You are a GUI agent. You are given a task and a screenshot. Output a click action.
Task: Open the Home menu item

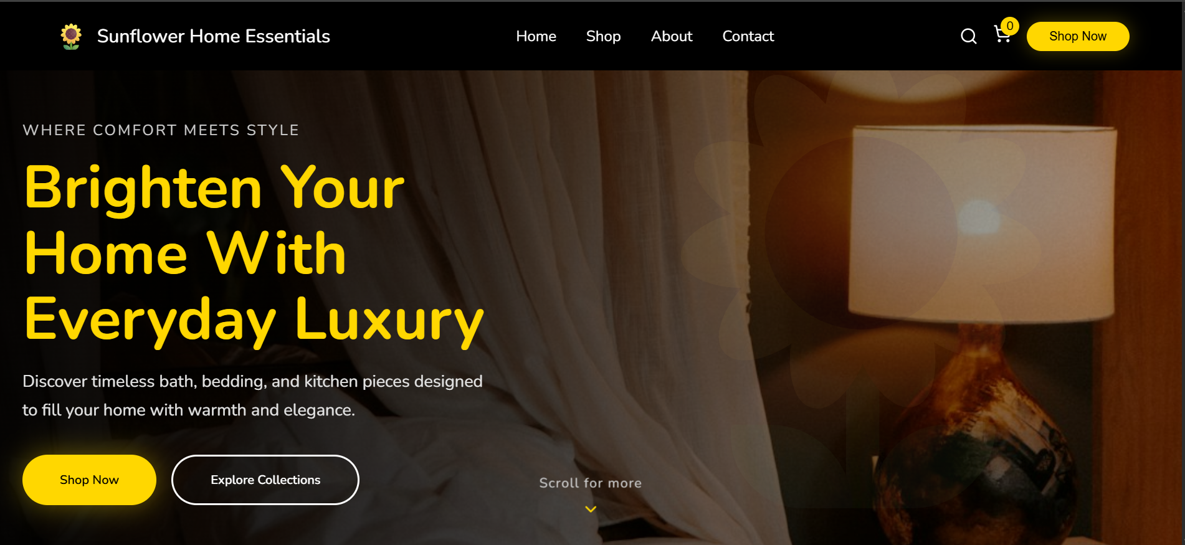[x=536, y=36]
